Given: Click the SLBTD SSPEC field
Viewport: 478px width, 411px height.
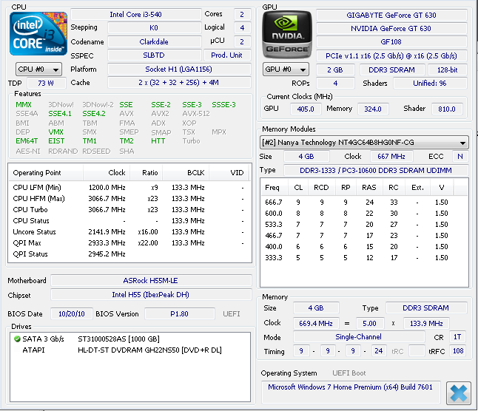Looking at the screenshot, I should (x=154, y=55).
